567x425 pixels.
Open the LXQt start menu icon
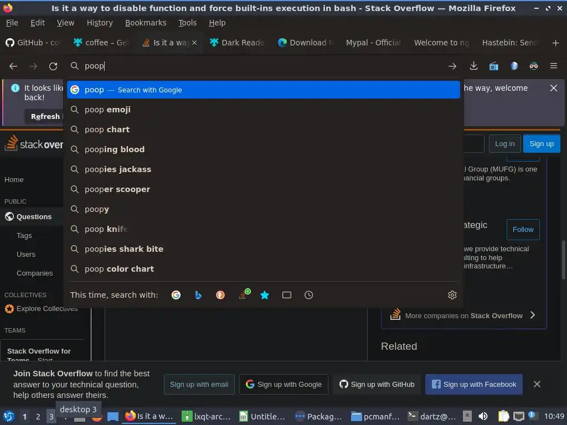[9, 416]
